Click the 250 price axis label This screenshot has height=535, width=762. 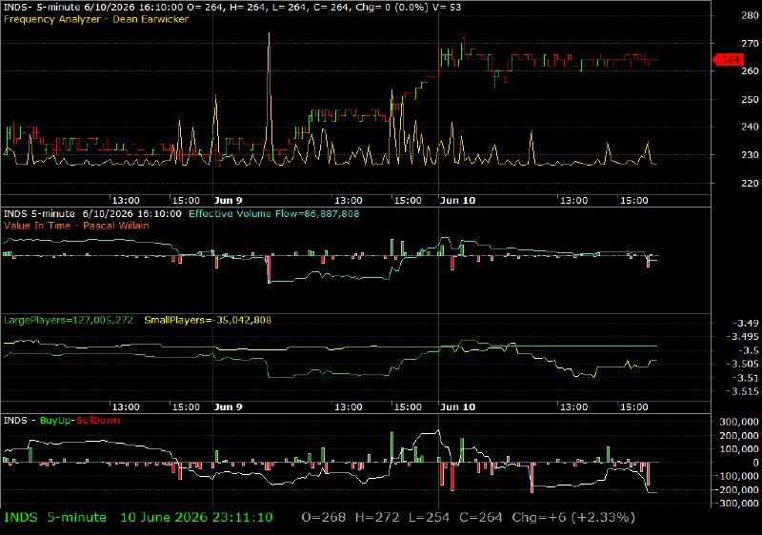tap(750, 99)
